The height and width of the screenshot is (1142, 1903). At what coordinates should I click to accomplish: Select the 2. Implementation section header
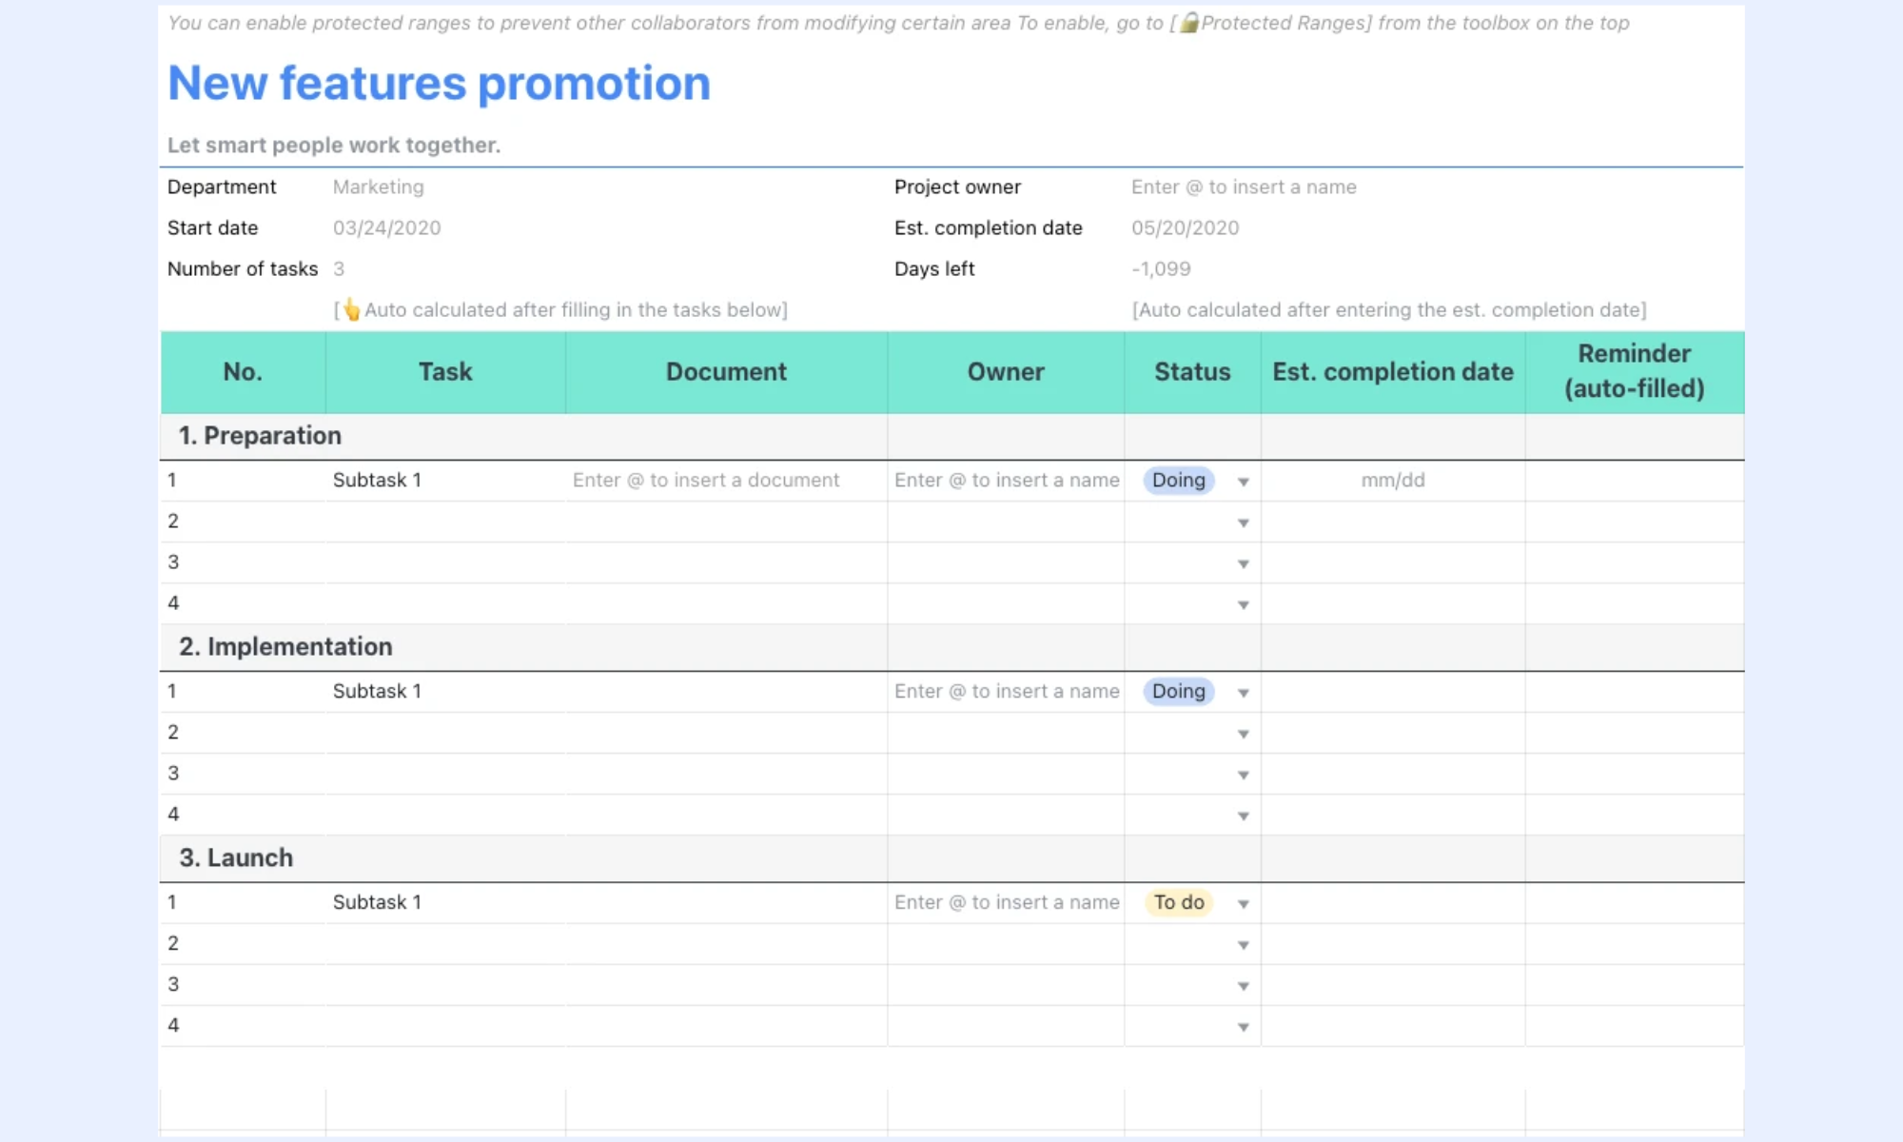point(285,646)
